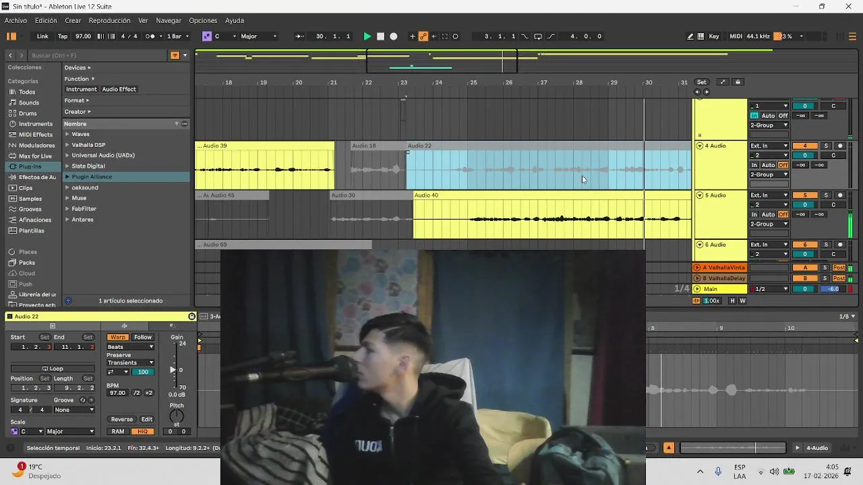863x485 pixels.
Task: Toggle Computer MIDI Keyboard icon
Action: 701,36
